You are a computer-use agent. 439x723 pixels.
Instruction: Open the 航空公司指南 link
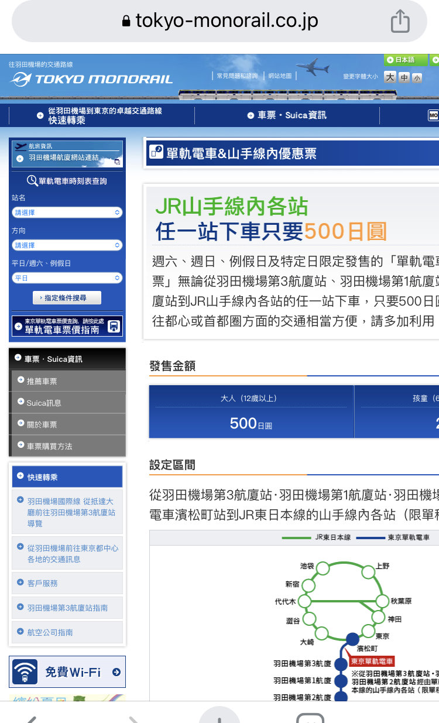[67, 632]
